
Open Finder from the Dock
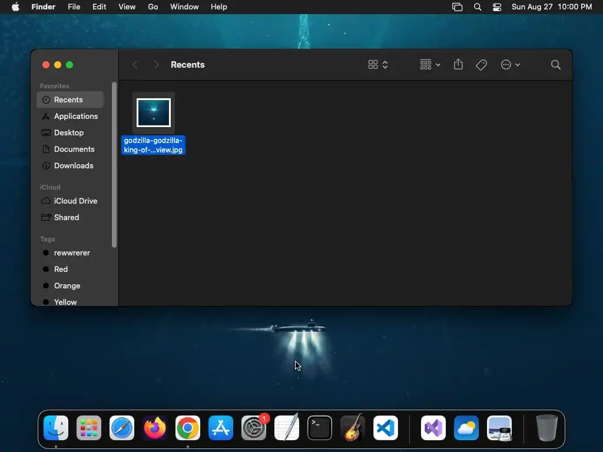click(56, 428)
